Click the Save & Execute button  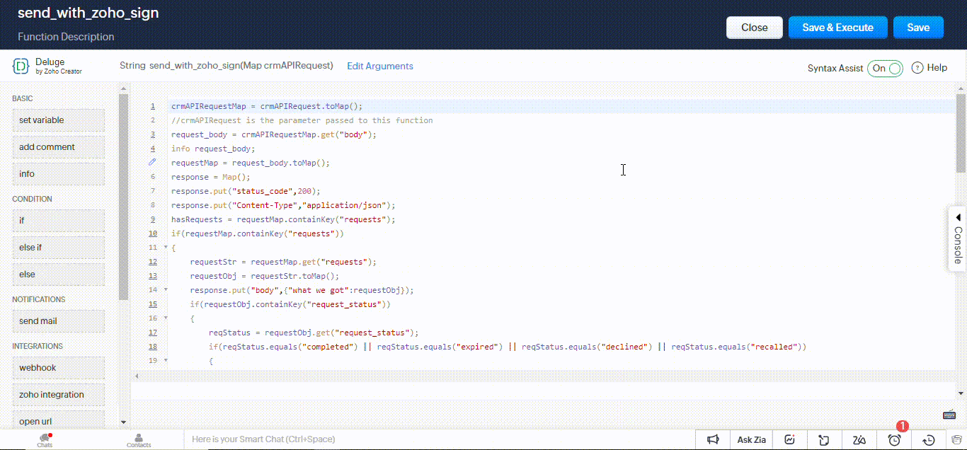(837, 28)
